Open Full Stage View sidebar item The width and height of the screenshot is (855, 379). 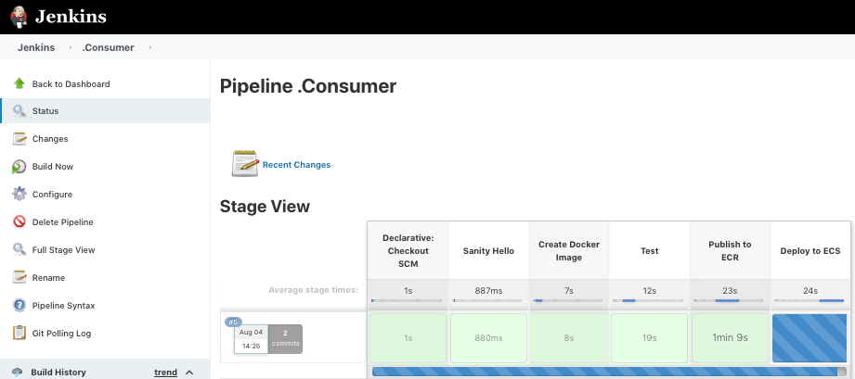63,250
